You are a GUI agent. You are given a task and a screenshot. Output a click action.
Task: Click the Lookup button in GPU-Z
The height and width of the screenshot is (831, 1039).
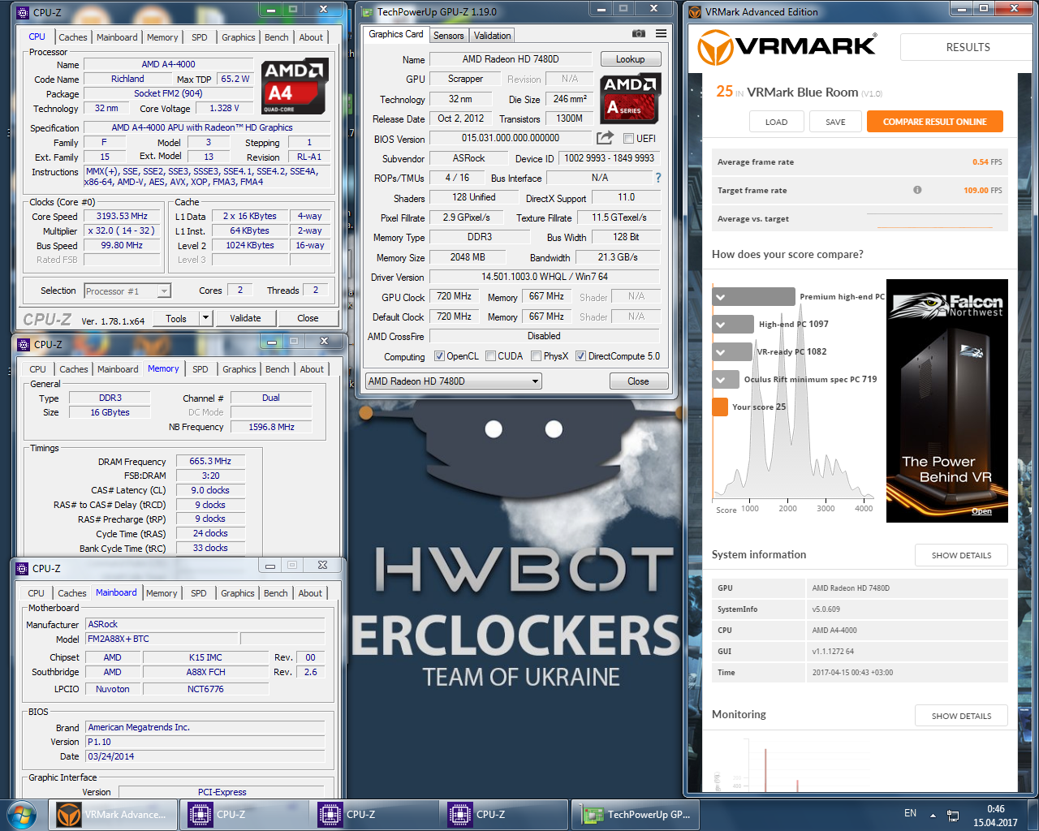coord(631,59)
